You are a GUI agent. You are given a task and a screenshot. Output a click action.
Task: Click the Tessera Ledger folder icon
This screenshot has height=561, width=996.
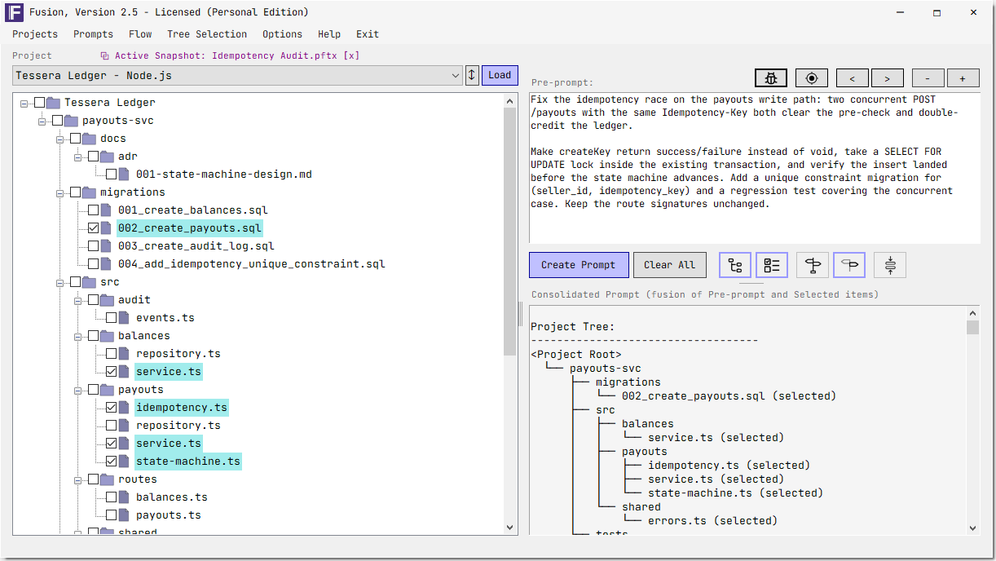pos(54,103)
